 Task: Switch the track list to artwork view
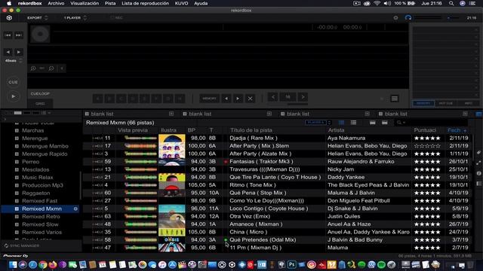coord(341,122)
